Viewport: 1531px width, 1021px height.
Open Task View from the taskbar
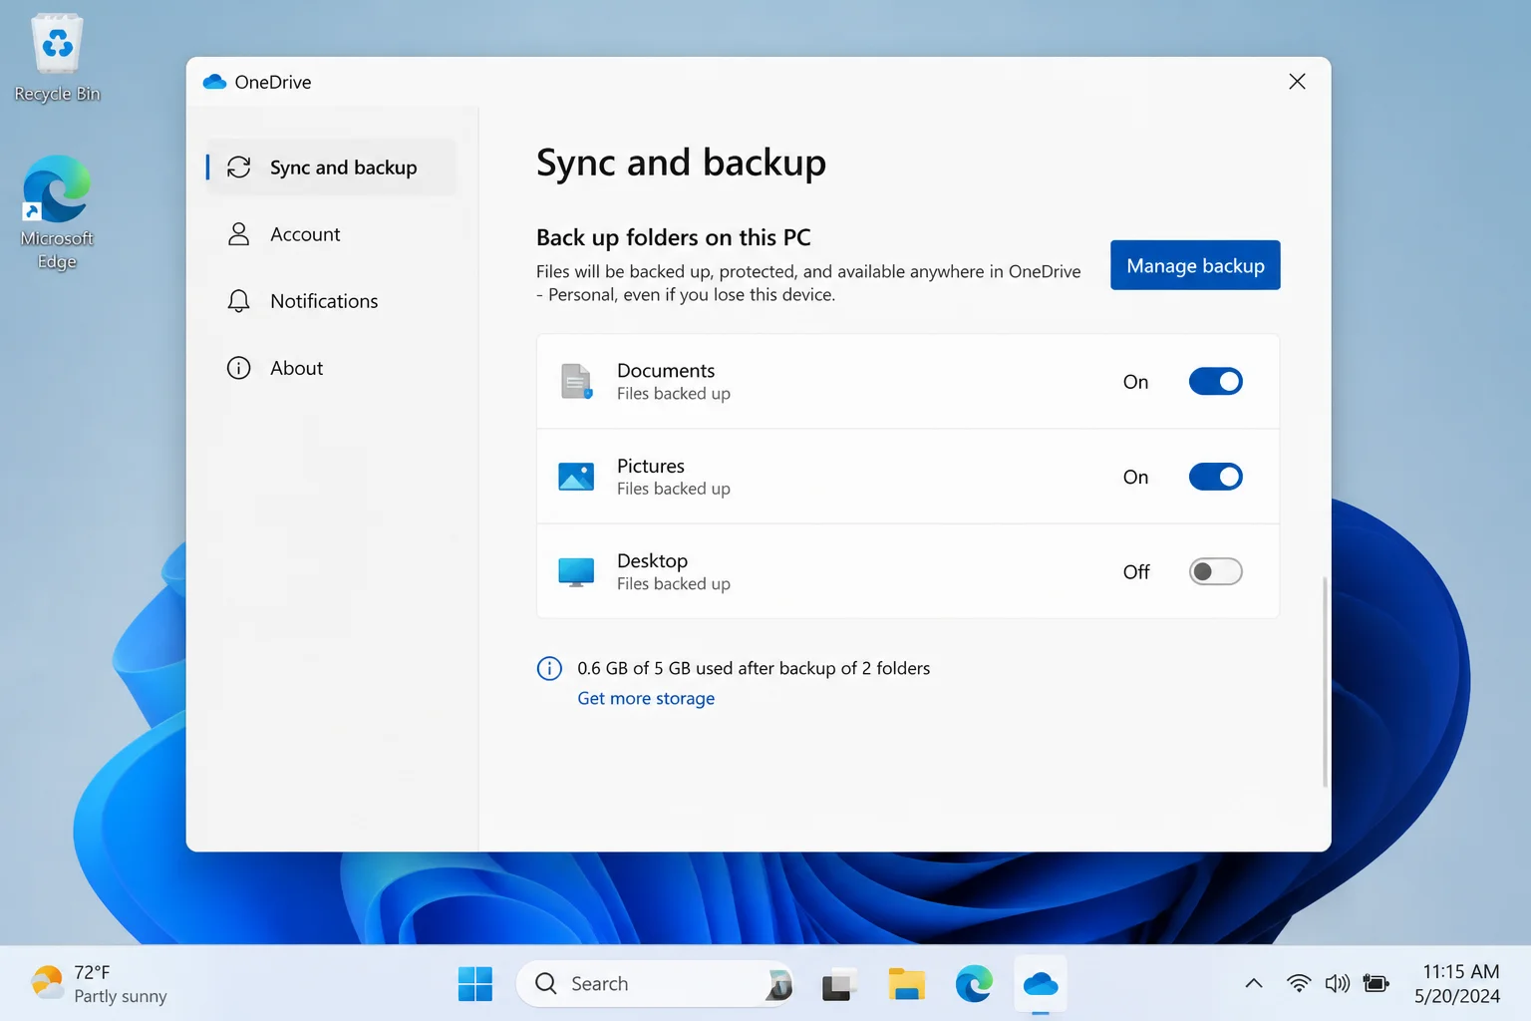coord(839,984)
